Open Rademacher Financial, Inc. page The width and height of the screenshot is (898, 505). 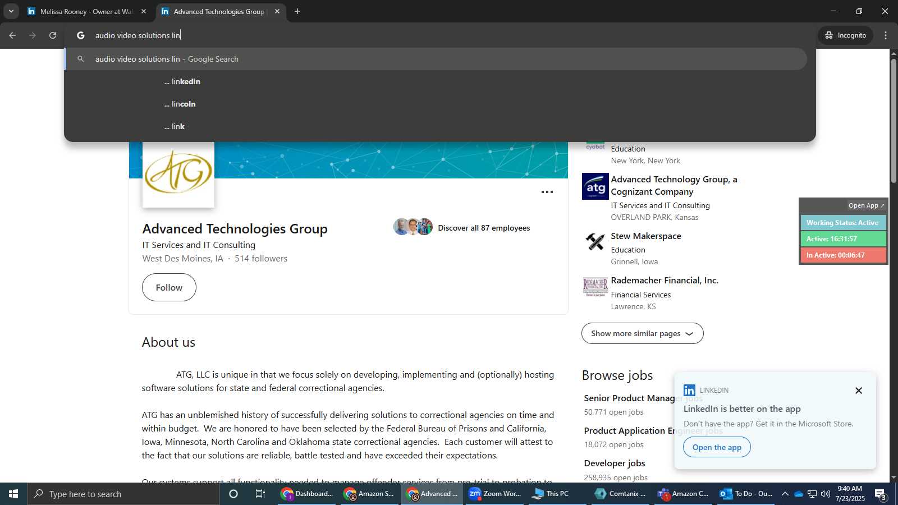[665, 281]
